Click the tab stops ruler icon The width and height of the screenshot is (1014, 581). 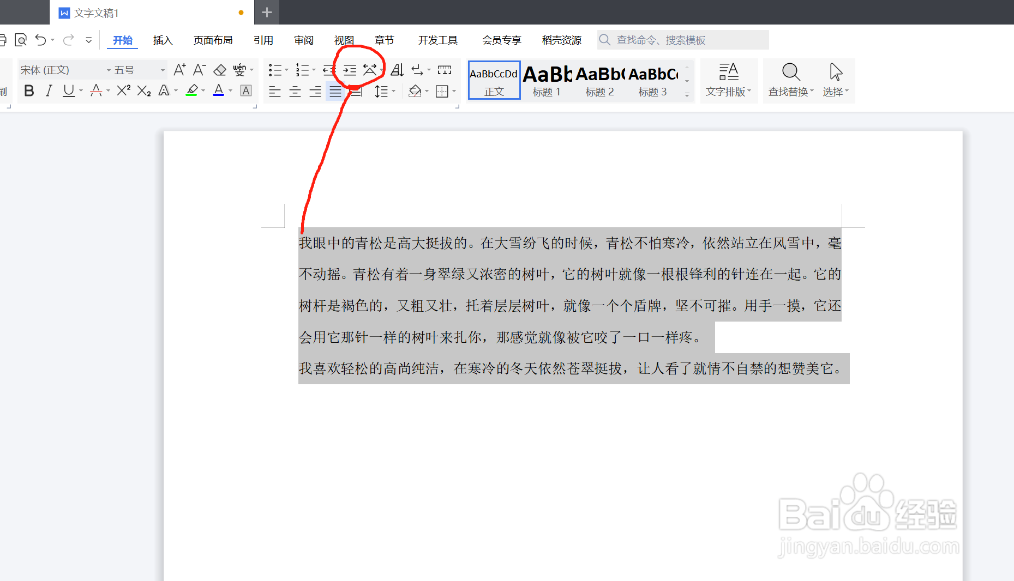[x=445, y=70]
